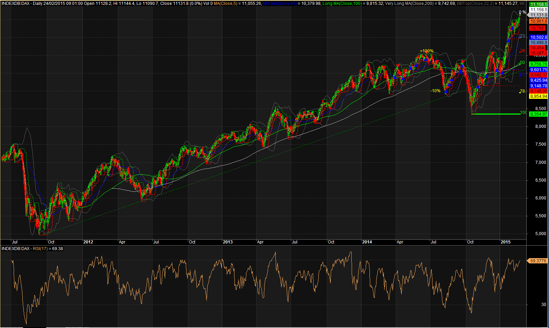Click the 5,500 price axis value
Image resolution: width=549 pixels, height=328 pixels.
point(541,216)
